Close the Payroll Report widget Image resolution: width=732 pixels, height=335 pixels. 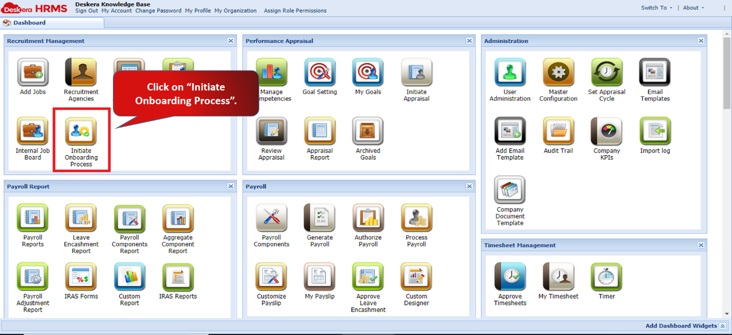[231, 186]
